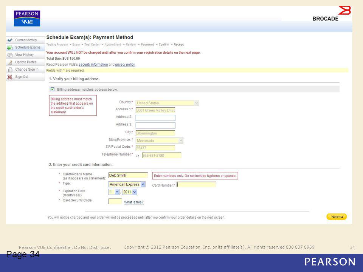Click the View History icon
363x272 pixels.
click(x=10, y=55)
